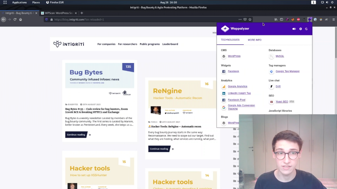The height and width of the screenshot is (189, 337).
Task: Toggle the Wappalyzer enable switch
Action: click(x=294, y=29)
